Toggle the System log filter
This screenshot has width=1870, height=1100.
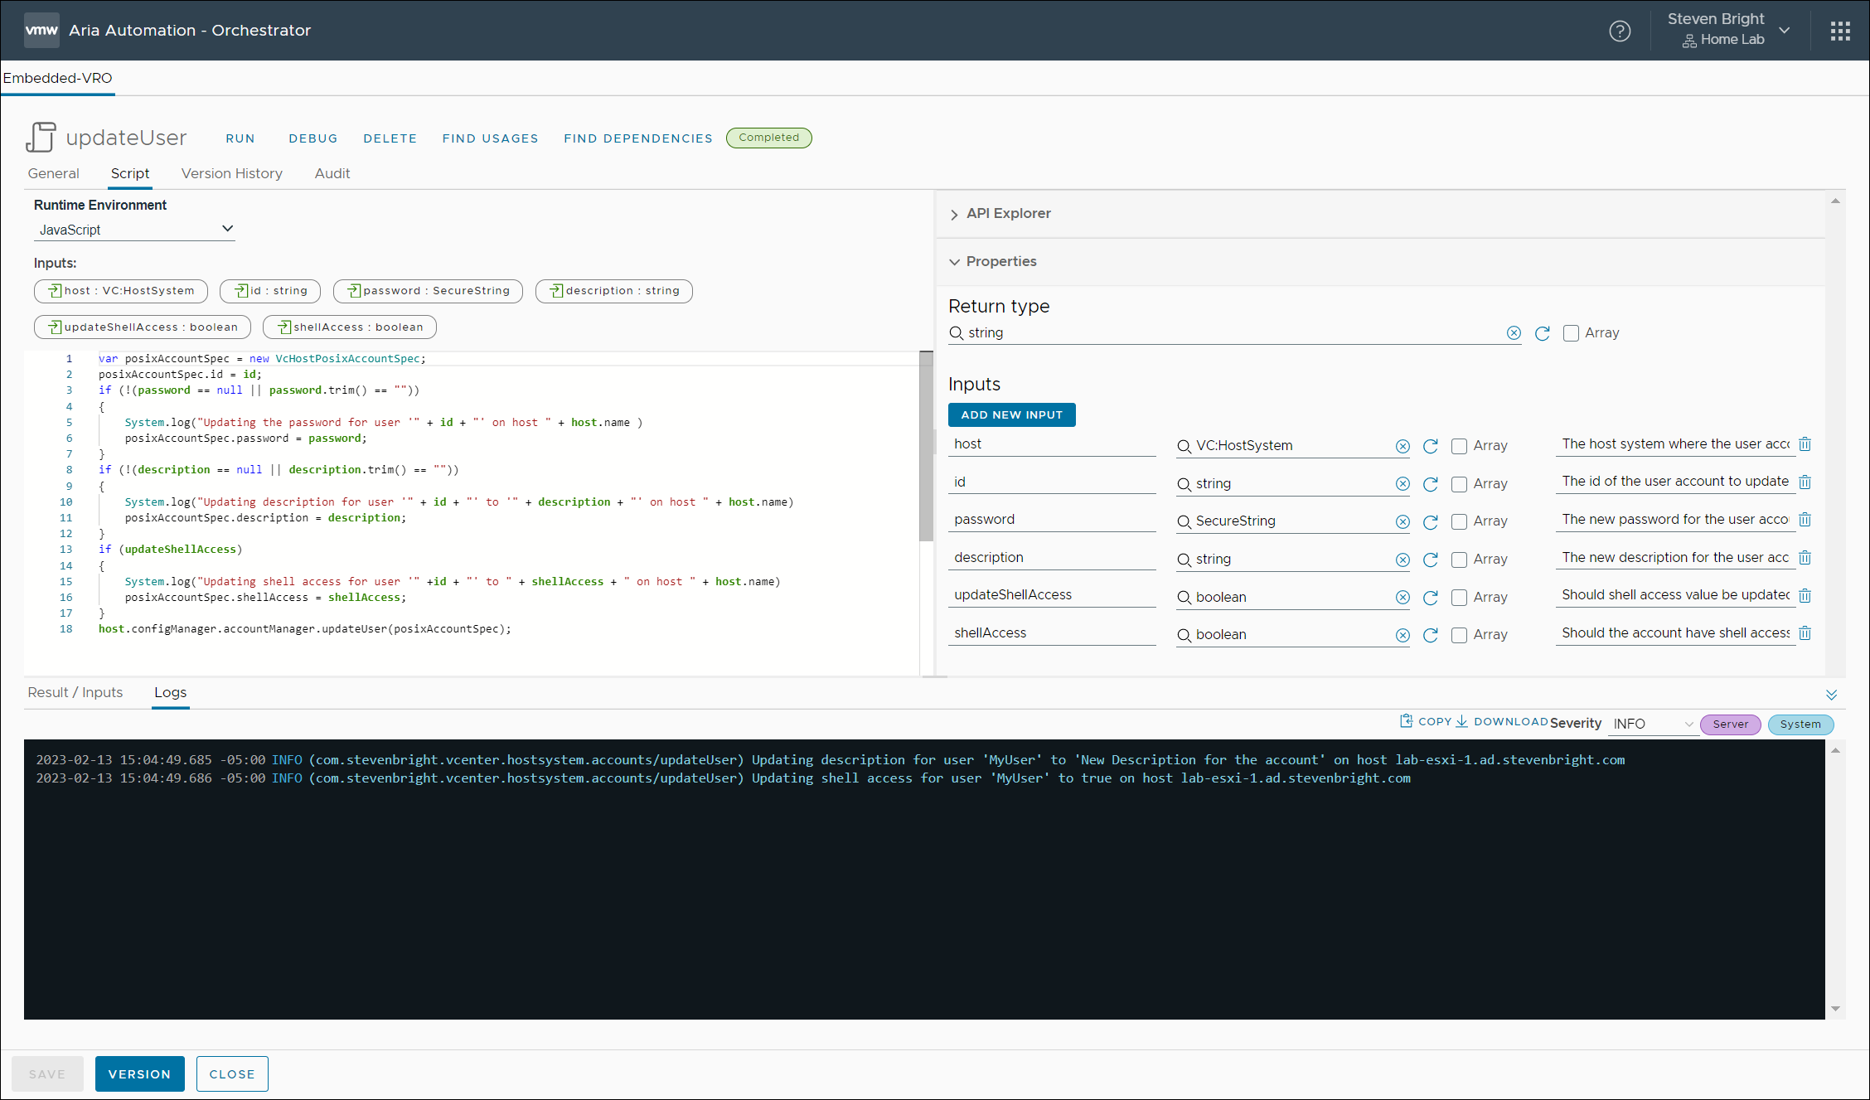click(x=1800, y=724)
